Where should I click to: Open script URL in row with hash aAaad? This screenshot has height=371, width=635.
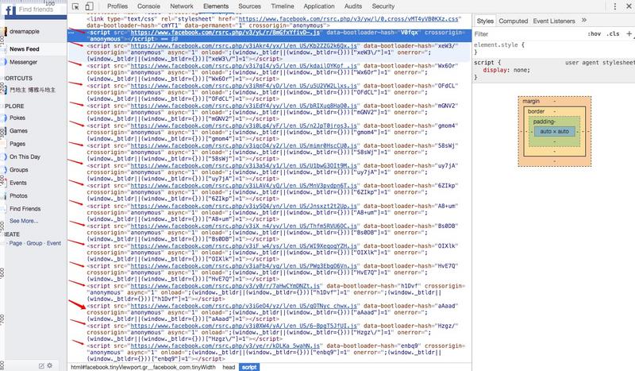[244, 306]
